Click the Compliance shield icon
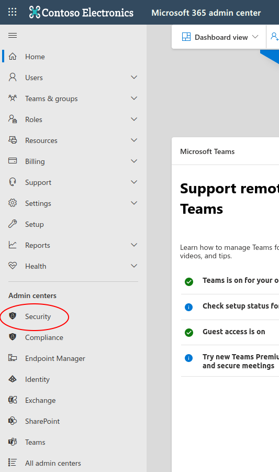The image size is (279, 472). tap(13, 337)
